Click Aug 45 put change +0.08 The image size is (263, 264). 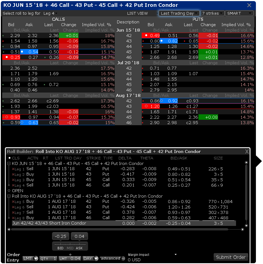point(208,117)
